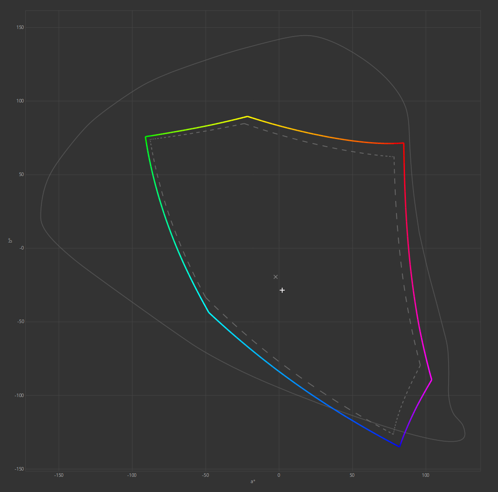Image resolution: width=498 pixels, height=492 pixels.
Task: Click the -100 tick on a* axis
Action: [132, 475]
